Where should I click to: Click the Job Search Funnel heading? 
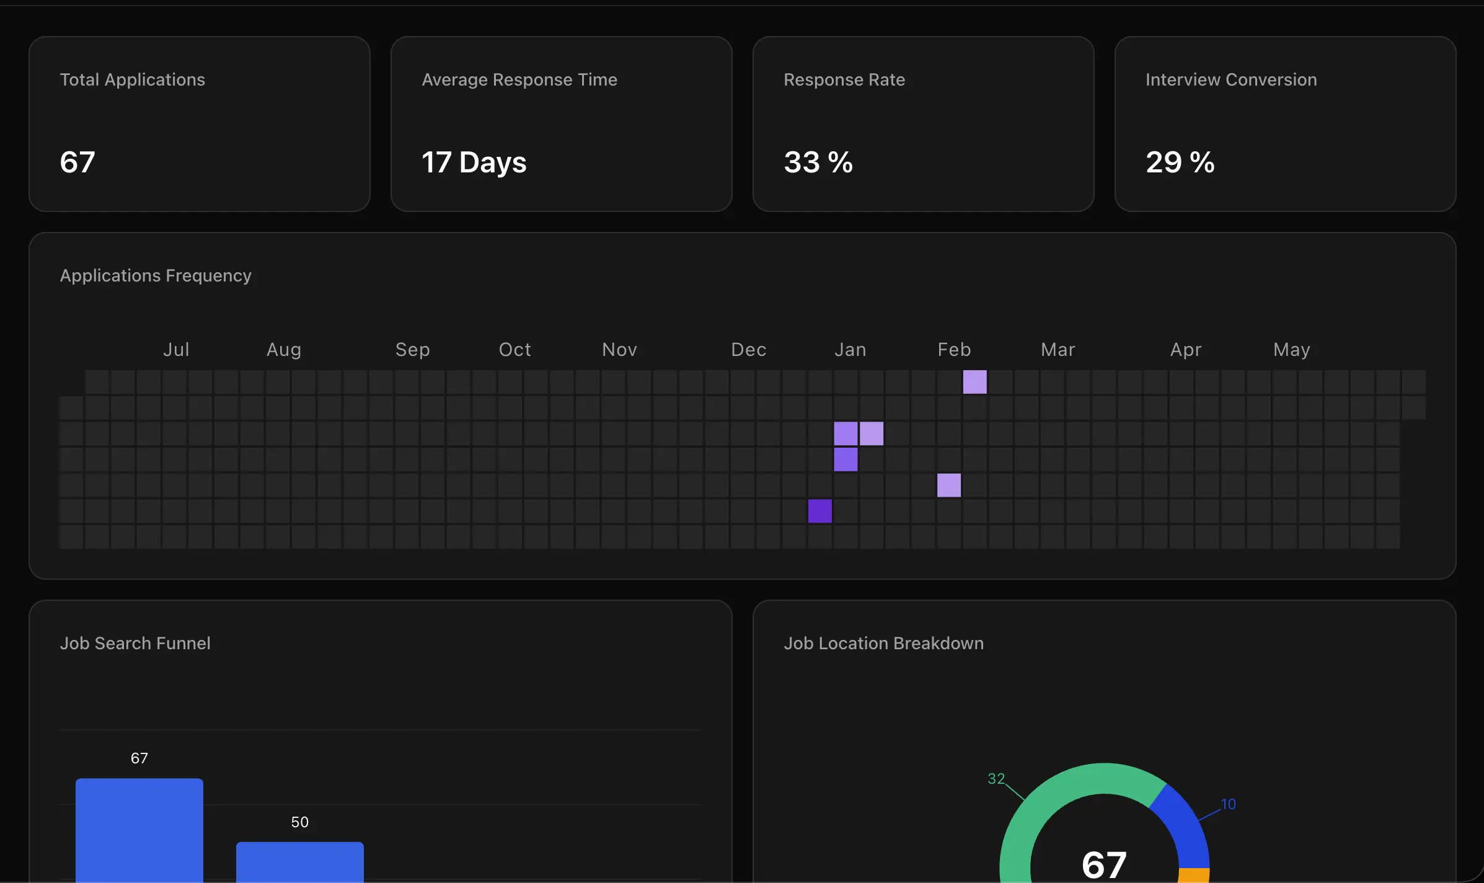click(x=135, y=644)
